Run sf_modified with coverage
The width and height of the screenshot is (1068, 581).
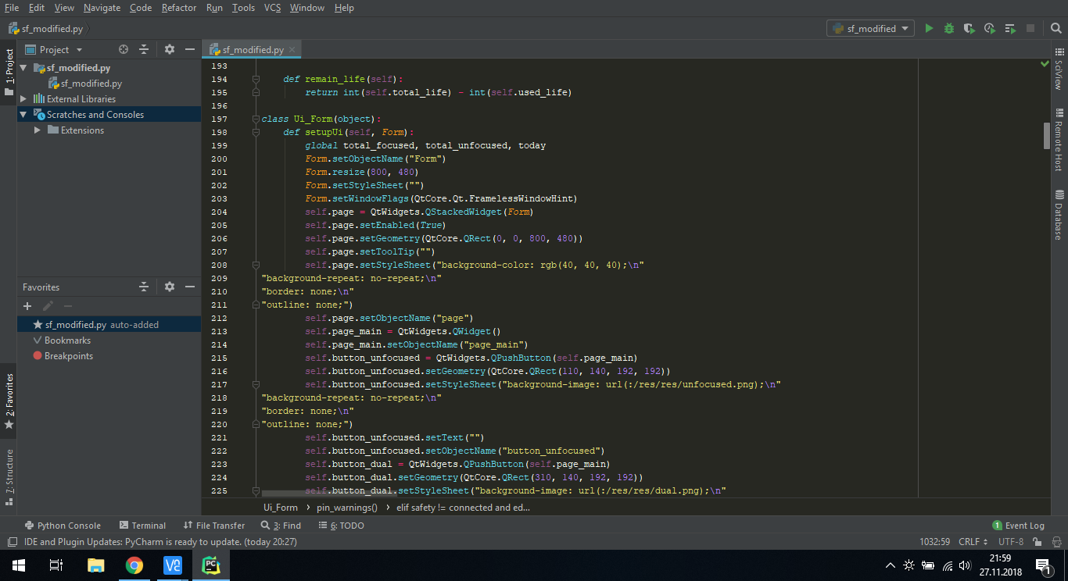[969, 28]
